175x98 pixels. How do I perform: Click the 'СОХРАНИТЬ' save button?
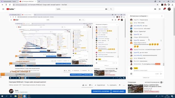coord(112,85)
